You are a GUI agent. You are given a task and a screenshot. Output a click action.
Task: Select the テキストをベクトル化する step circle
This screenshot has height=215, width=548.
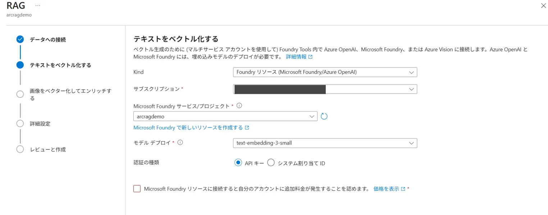coord(20,65)
